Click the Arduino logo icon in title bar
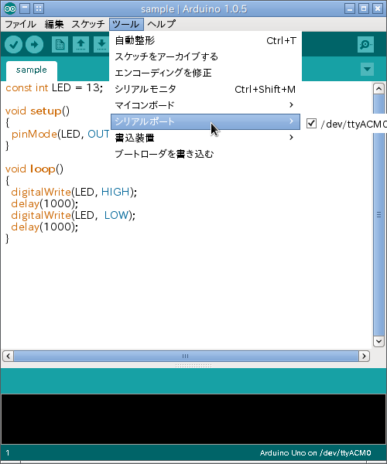Viewport: 387px width, 464px height. pos(10,9)
